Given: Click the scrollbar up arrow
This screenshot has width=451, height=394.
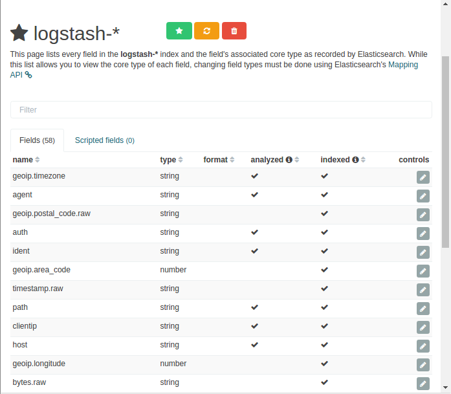Looking at the screenshot, I should (445, 4).
